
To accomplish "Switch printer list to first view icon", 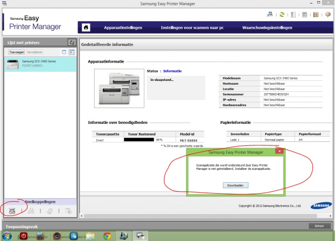I will [x=64, y=52].
